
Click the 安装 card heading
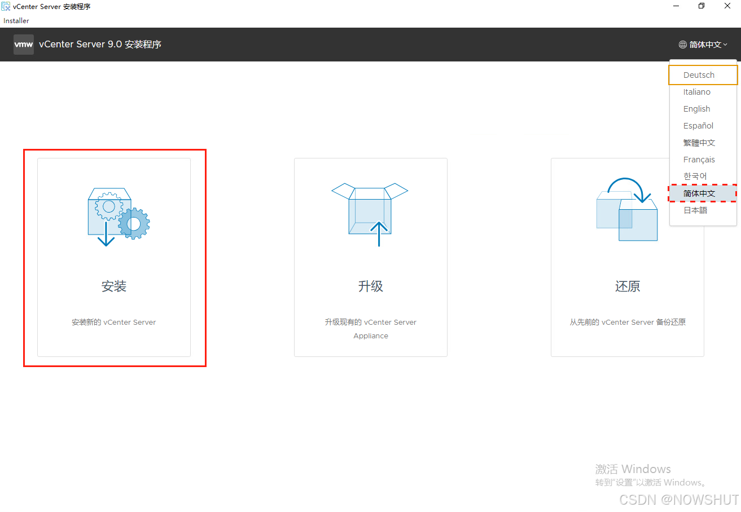click(x=114, y=286)
